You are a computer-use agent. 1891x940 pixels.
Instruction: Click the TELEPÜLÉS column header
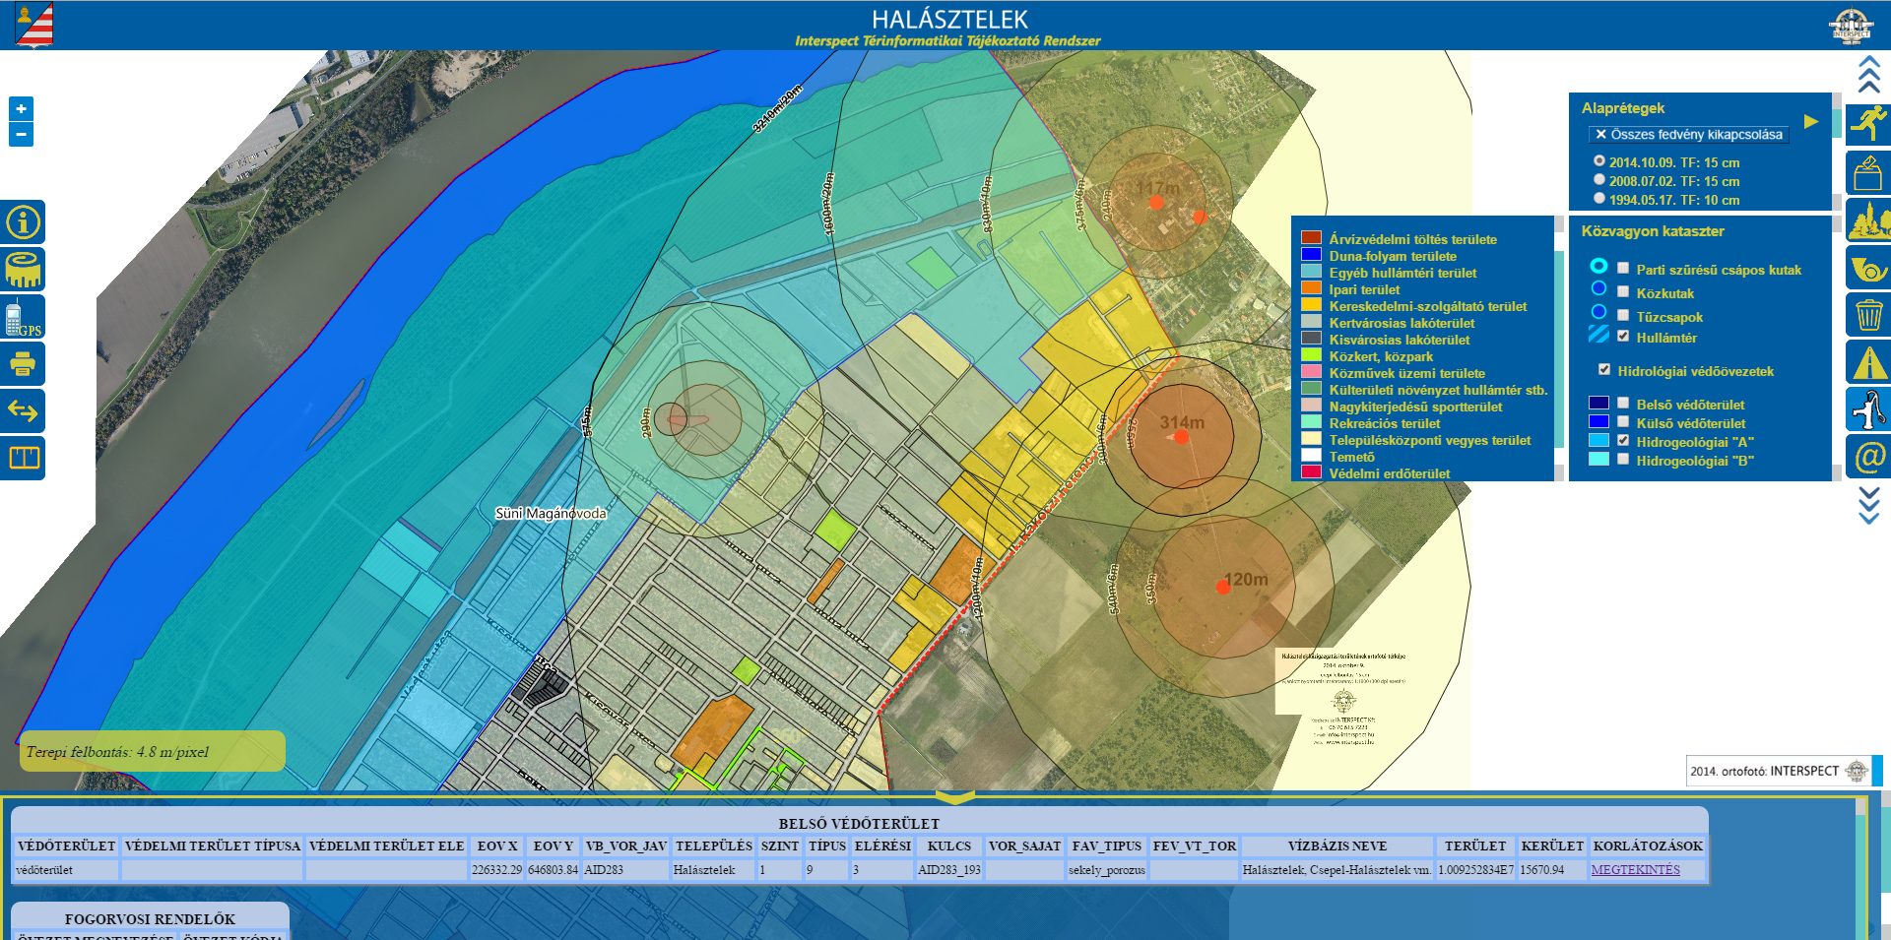pyautogui.click(x=713, y=846)
